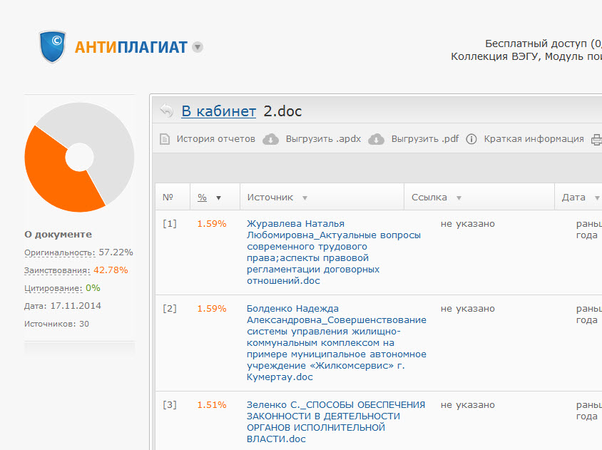Select row number [3] cell
The width and height of the screenshot is (602, 450).
[x=170, y=404]
